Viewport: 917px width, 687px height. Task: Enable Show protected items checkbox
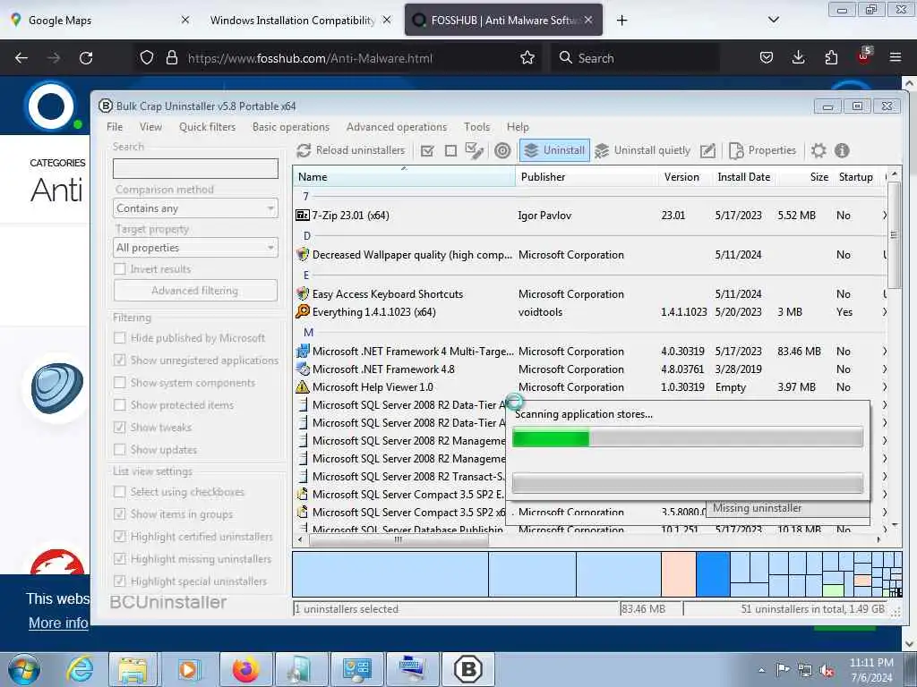(120, 405)
